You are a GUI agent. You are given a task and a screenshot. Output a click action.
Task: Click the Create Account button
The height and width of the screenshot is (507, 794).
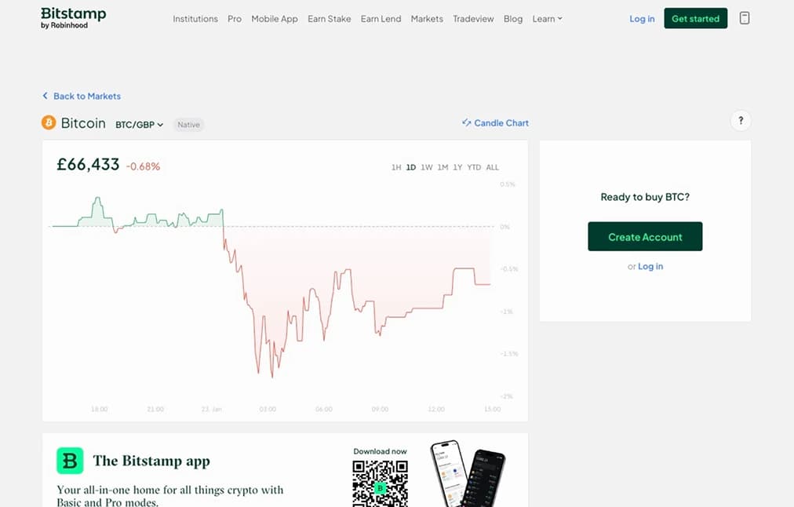tap(644, 236)
